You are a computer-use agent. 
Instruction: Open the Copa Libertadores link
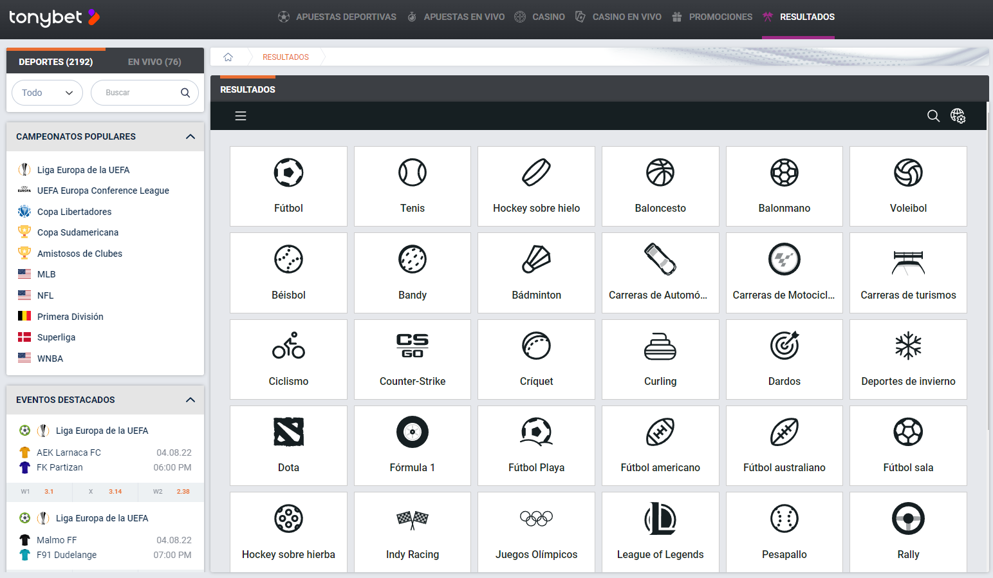74,212
